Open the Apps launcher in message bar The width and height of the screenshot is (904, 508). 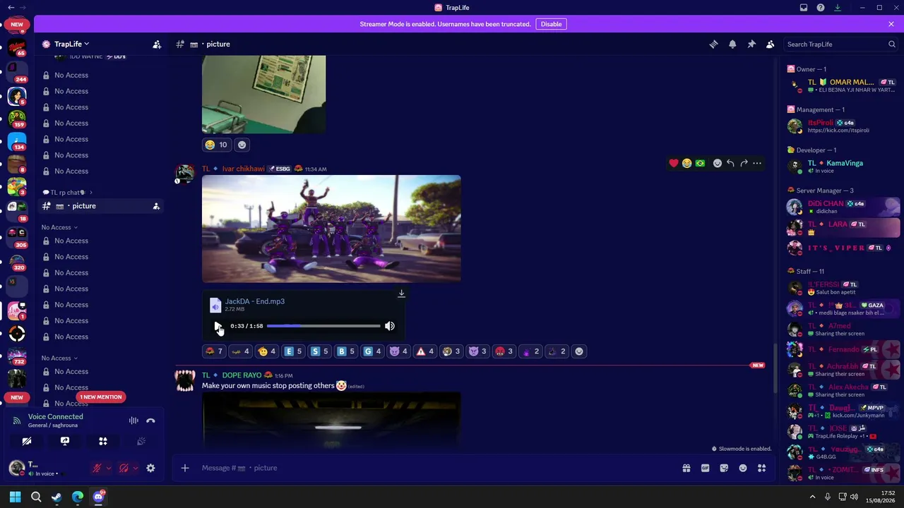(x=762, y=468)
